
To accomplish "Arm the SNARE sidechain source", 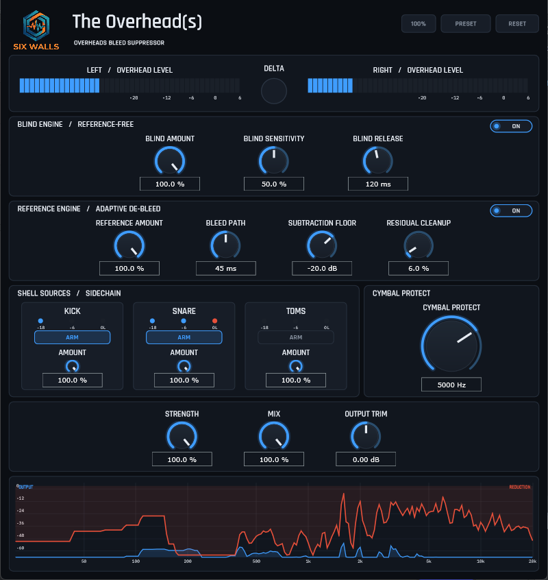I will 184,337.
